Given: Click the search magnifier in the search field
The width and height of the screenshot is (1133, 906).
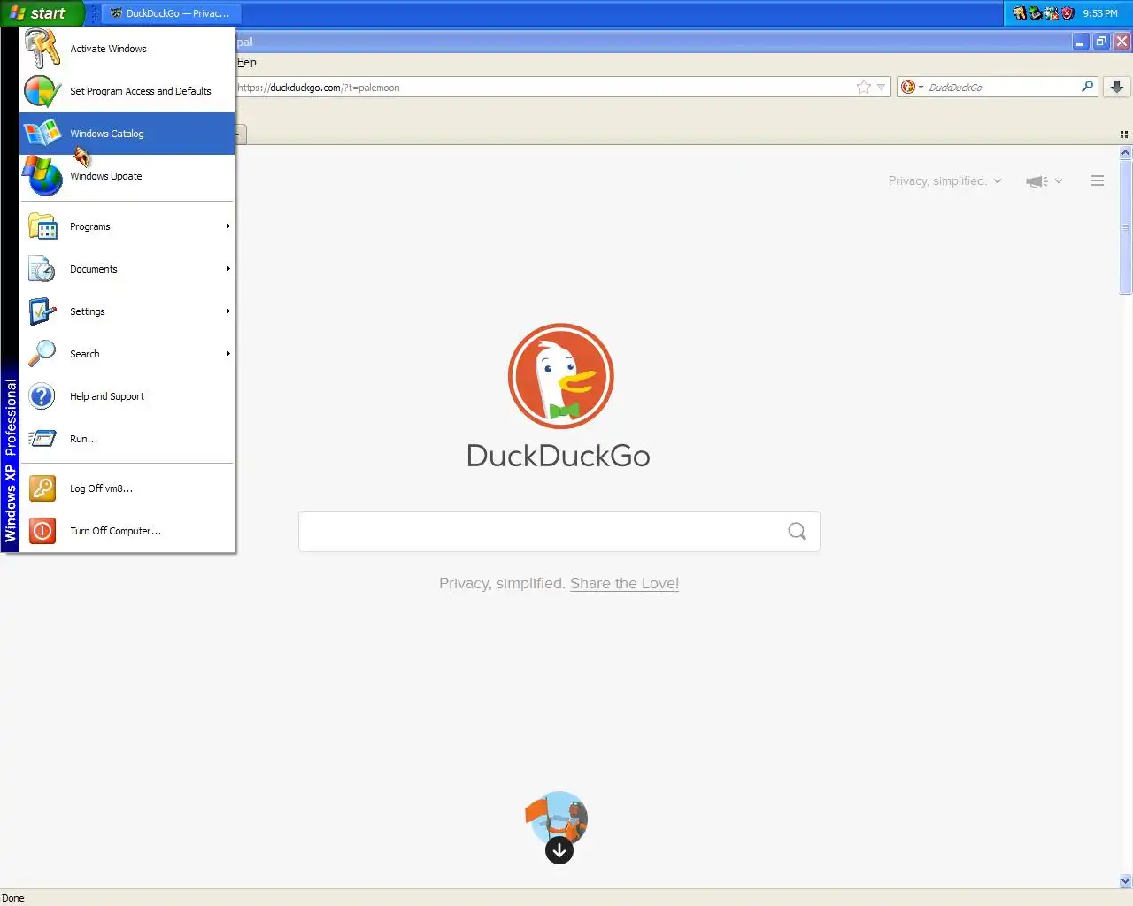Looking at the screenshot, I should click(x=797, y=531).
